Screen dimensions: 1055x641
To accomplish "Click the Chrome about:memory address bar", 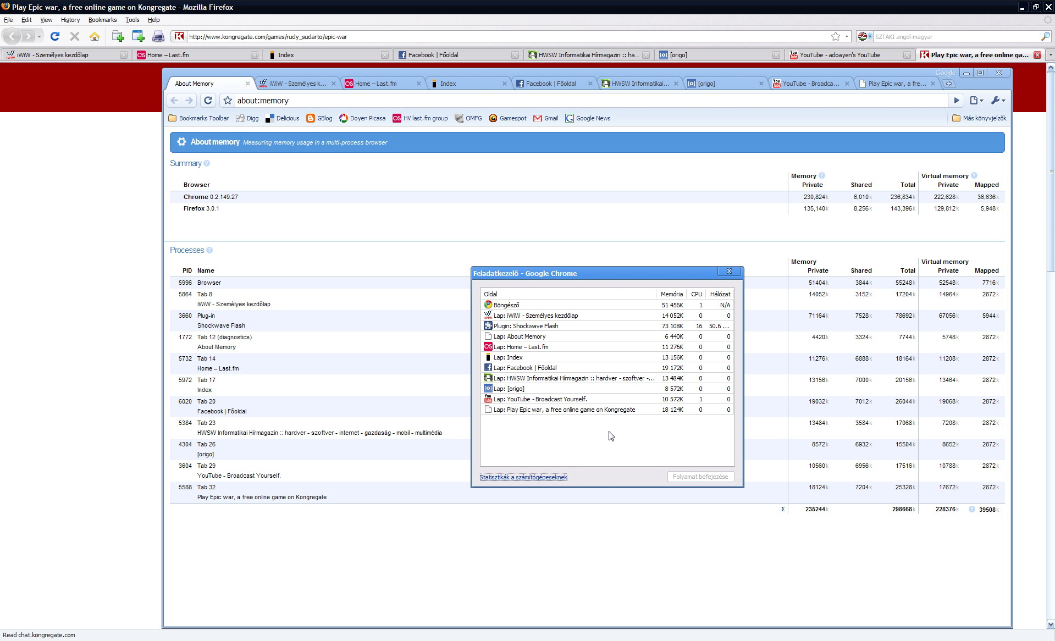I will click(591, 101).
